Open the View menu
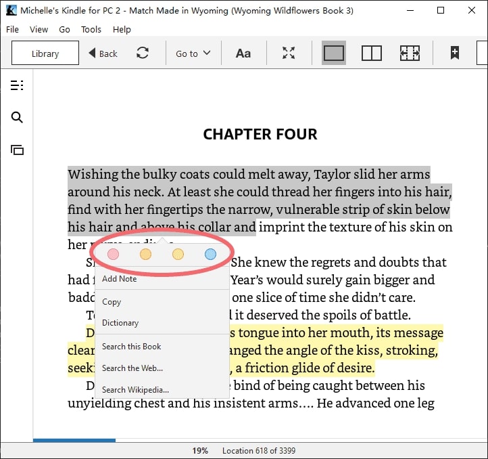Viewport: 488px width, 459px height. tap(39, 29)
